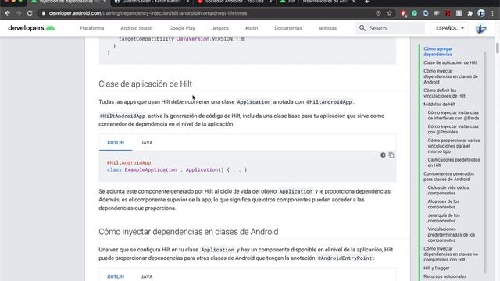Jump to Componentes generados para clases de Android
500x281 pixels.
448,176
